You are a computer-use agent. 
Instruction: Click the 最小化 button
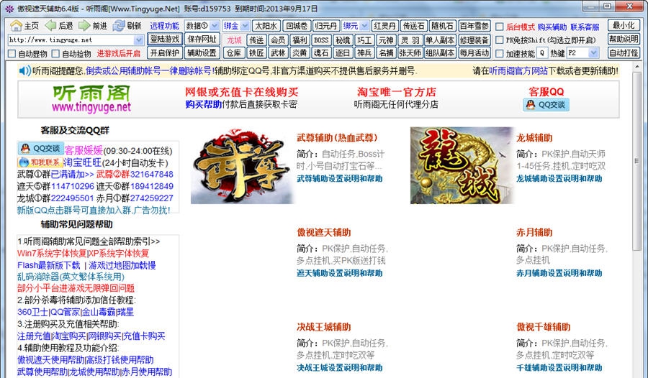point(624,25)
